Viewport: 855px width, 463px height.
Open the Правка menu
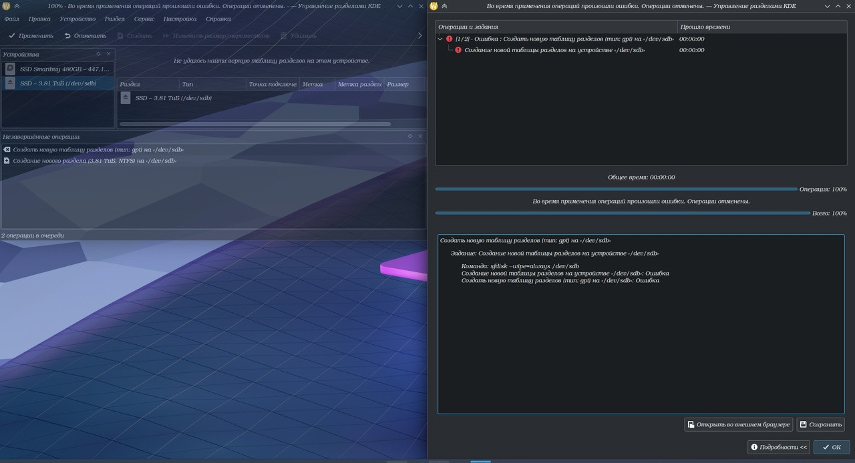(39, 19)
